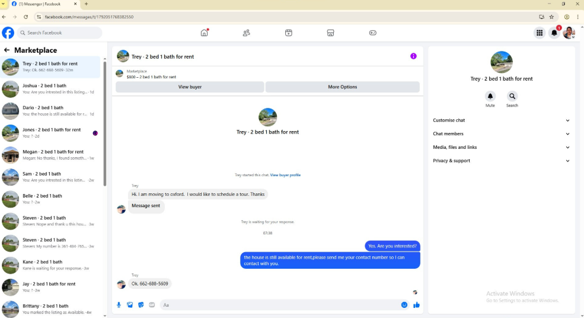
Task: Click the Search Facebook field
Action: (x=60, y=33)
